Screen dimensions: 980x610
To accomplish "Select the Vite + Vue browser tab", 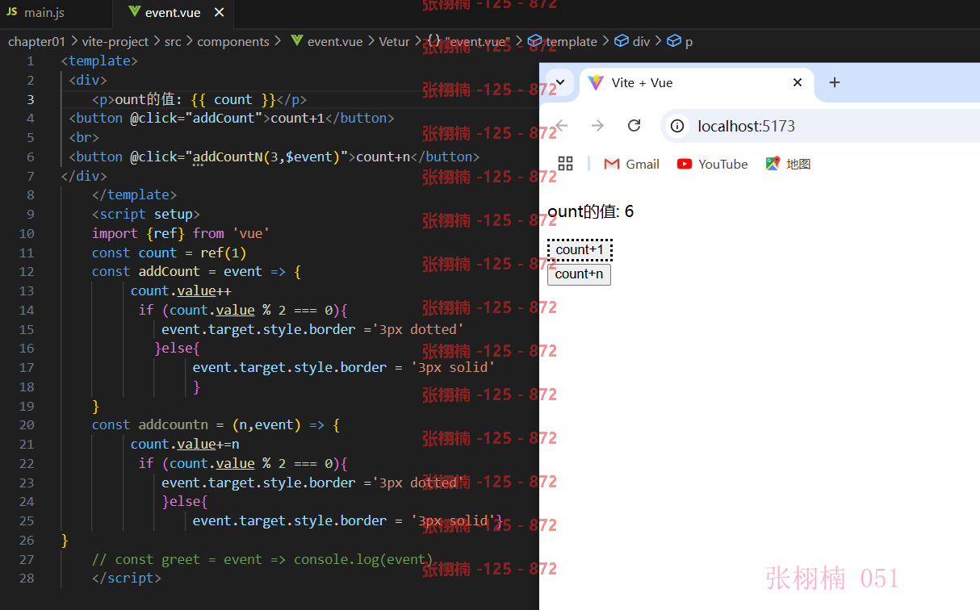I will point(694,82).
